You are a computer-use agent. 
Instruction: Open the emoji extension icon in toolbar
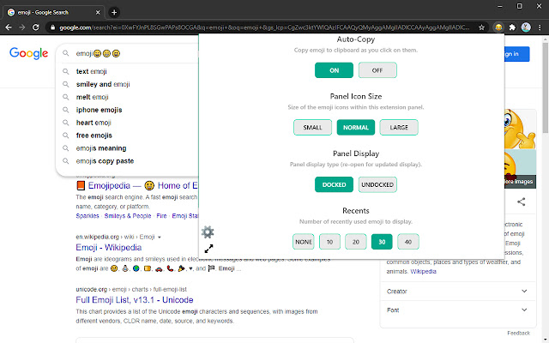click(x=498, y=27)
